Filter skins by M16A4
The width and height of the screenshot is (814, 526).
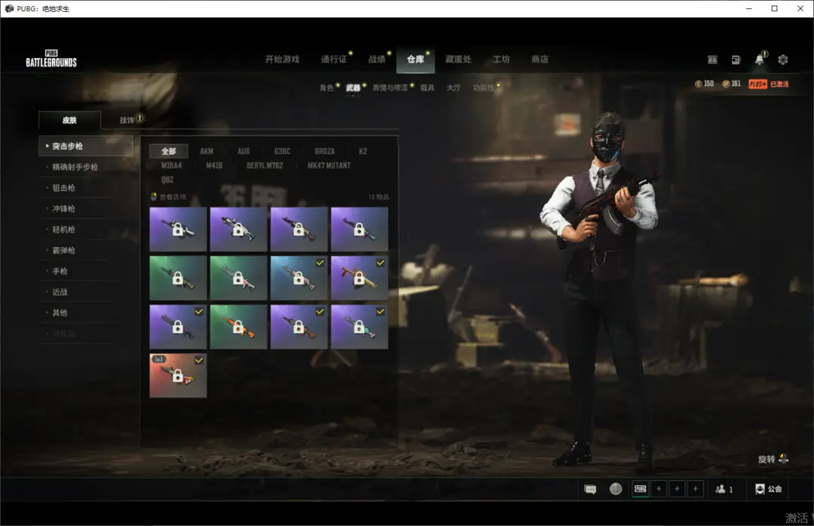171,166
